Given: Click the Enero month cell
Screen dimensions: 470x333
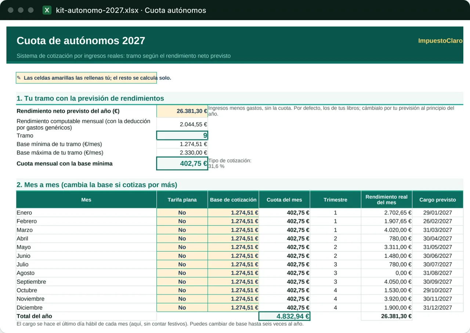Looking at the screenshot, I should 86,213.
